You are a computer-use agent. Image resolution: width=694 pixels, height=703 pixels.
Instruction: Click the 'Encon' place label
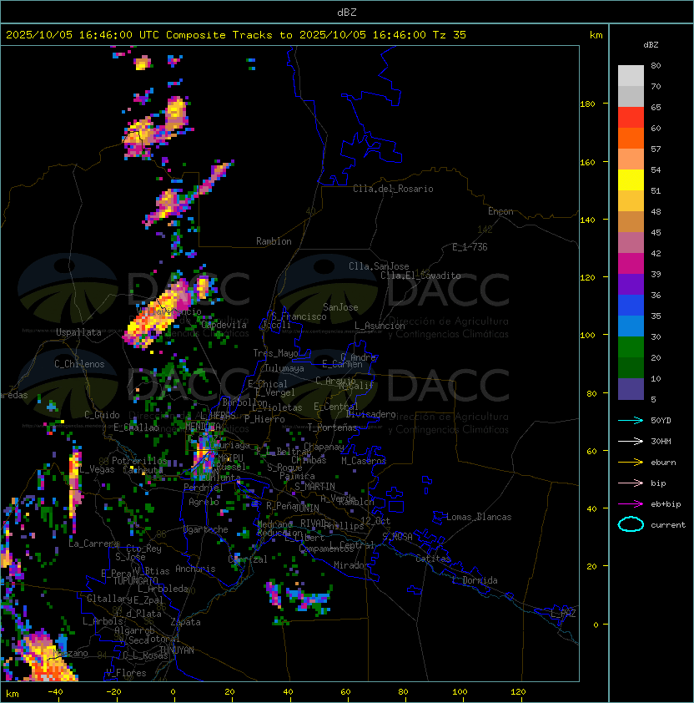tap(500, 211)
